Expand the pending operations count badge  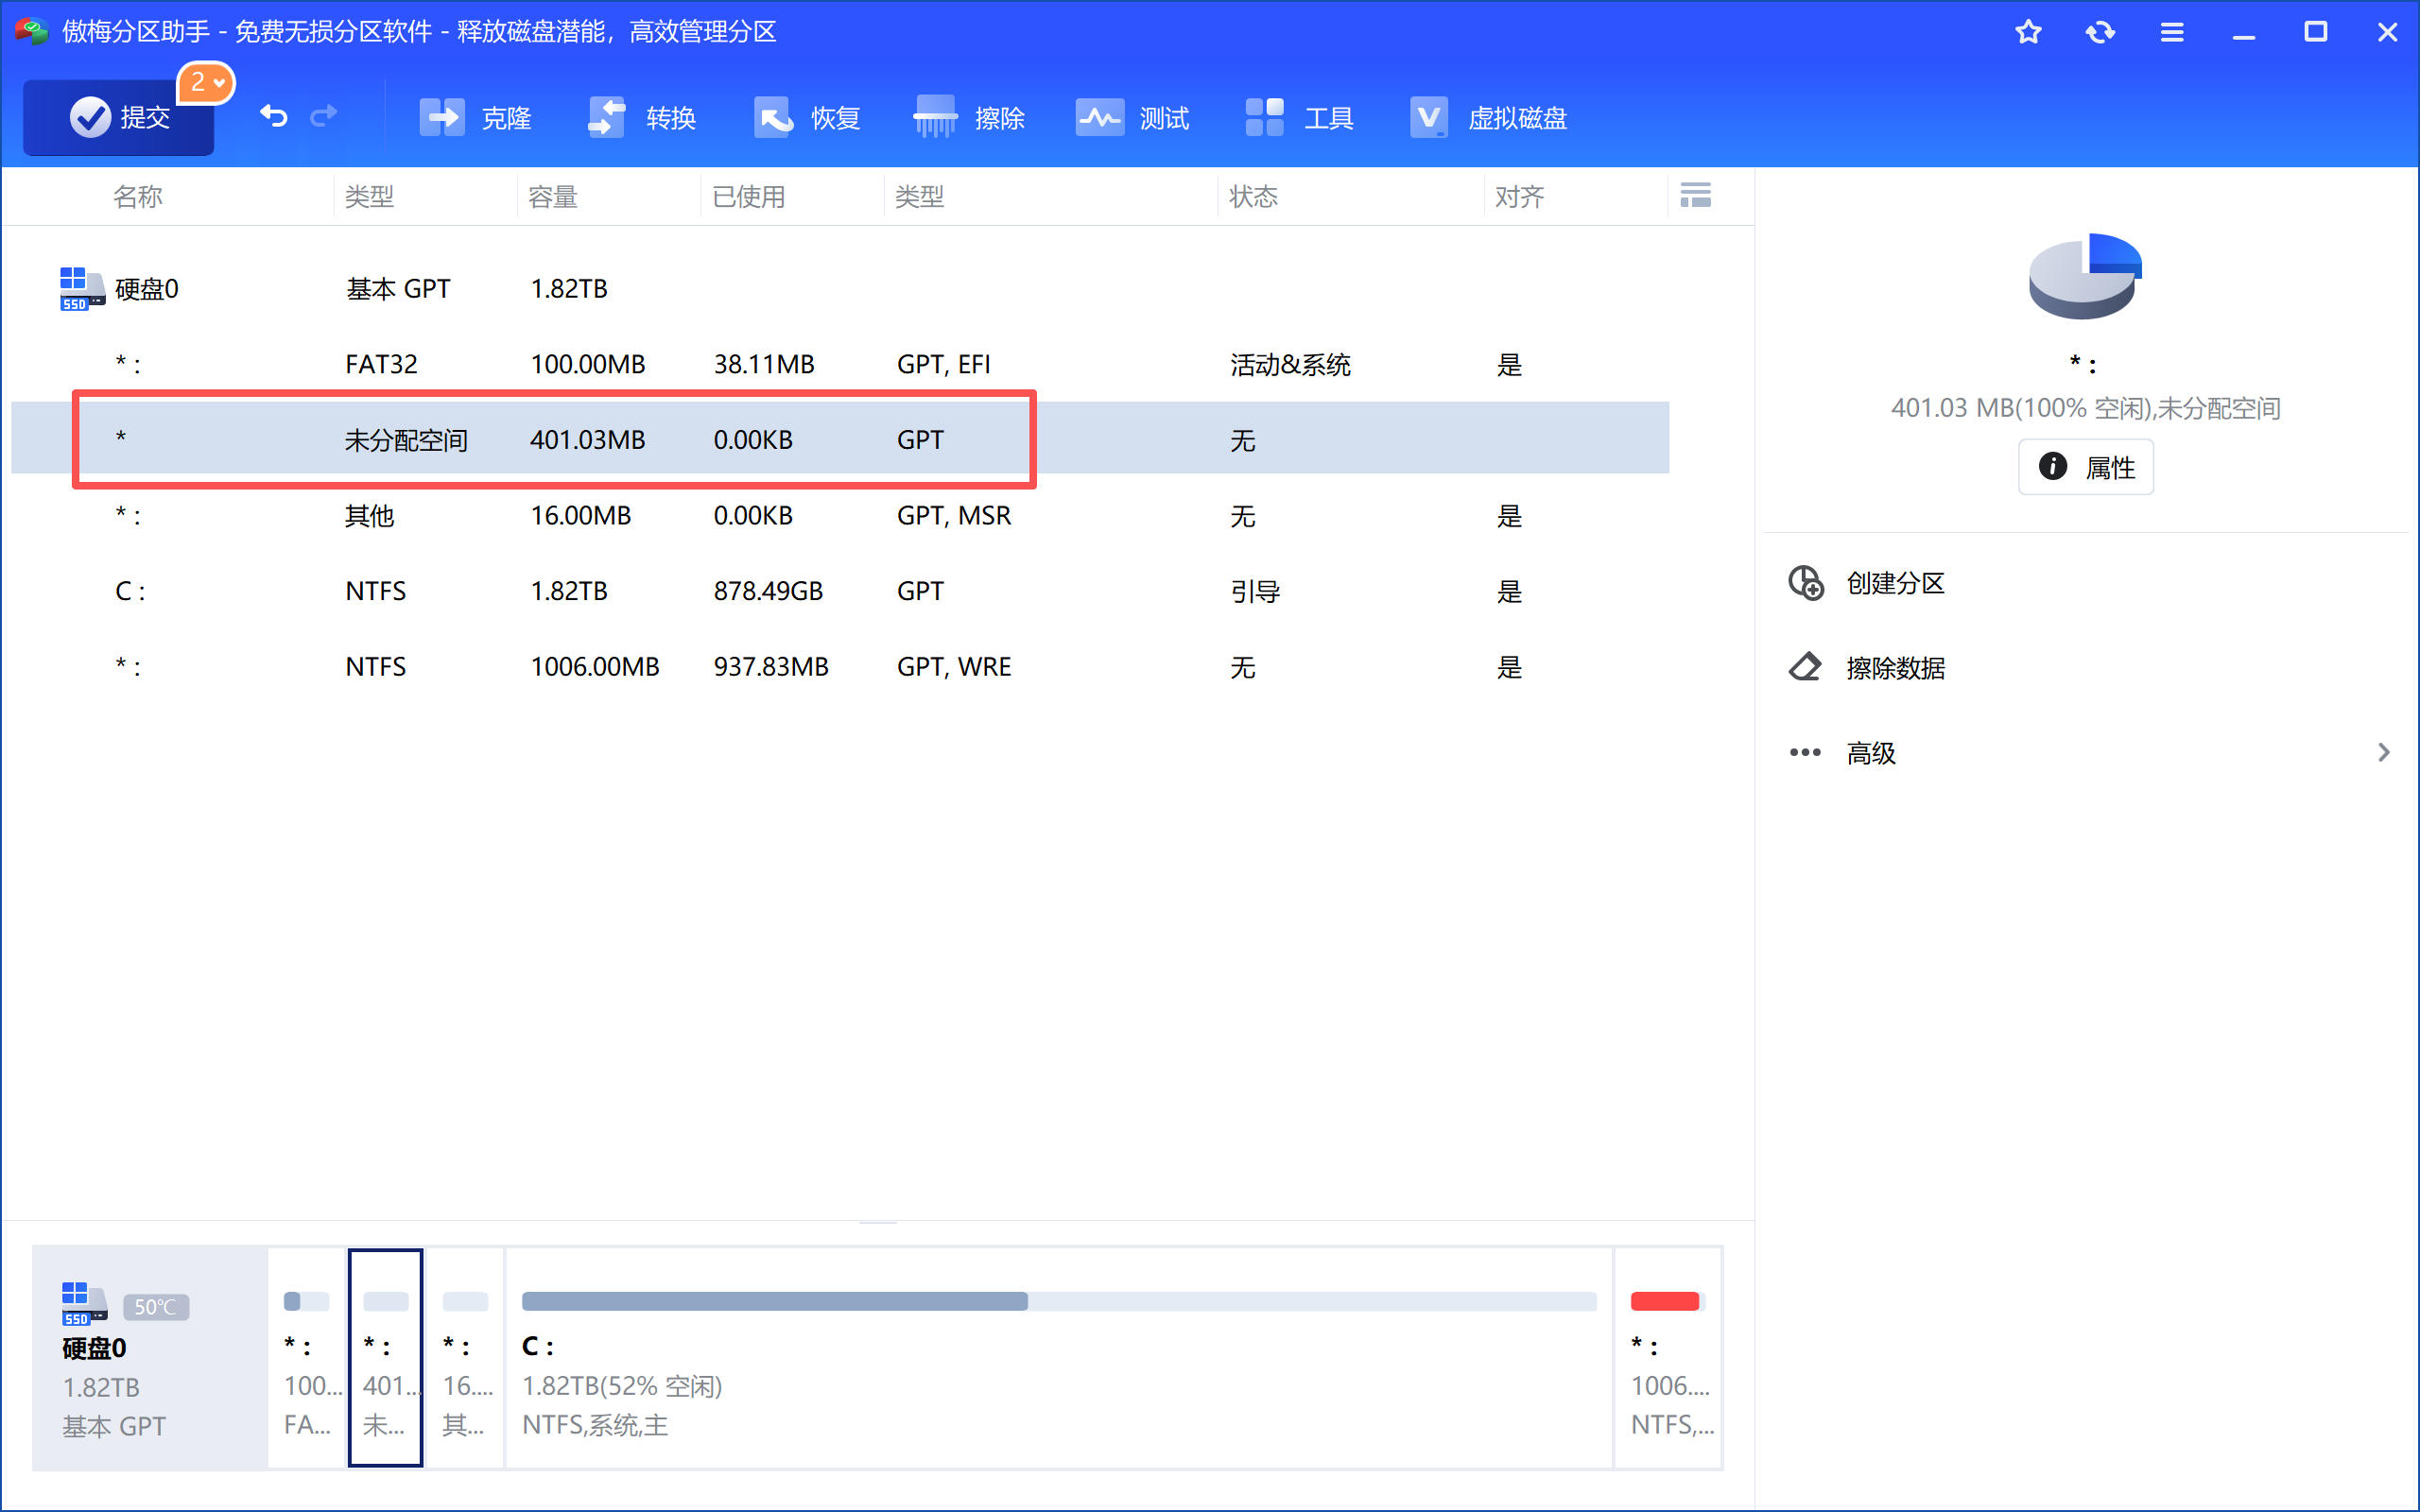(x=206, y=82)
